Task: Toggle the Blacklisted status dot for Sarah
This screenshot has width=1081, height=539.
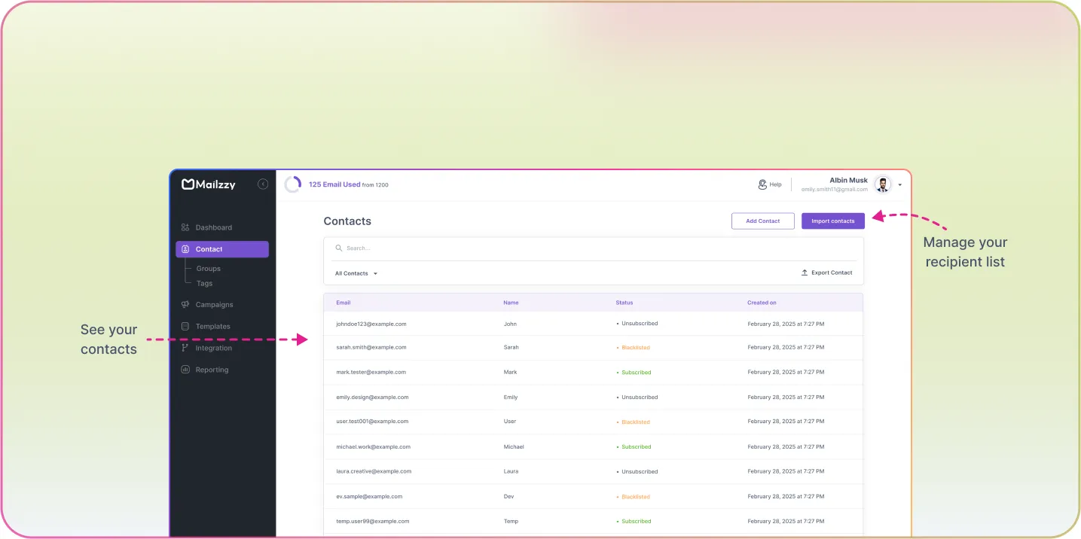Action: click(x=619, y=347)
